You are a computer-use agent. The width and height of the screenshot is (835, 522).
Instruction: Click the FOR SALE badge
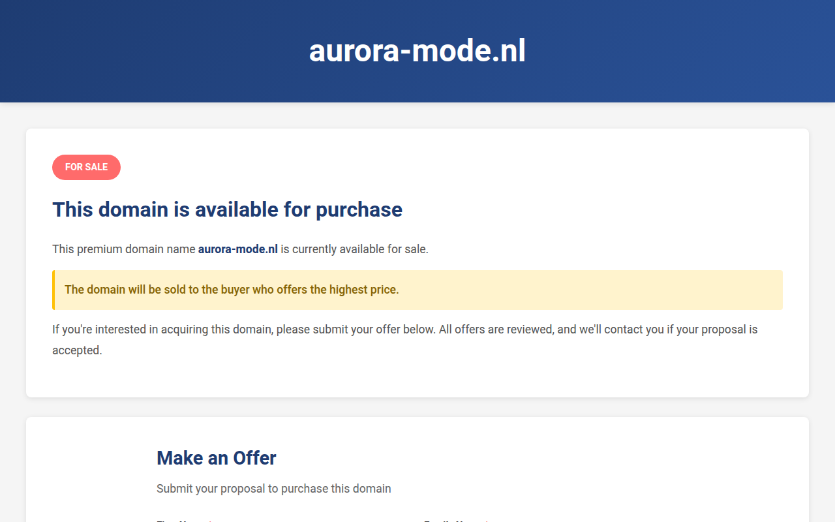(86, 167)
